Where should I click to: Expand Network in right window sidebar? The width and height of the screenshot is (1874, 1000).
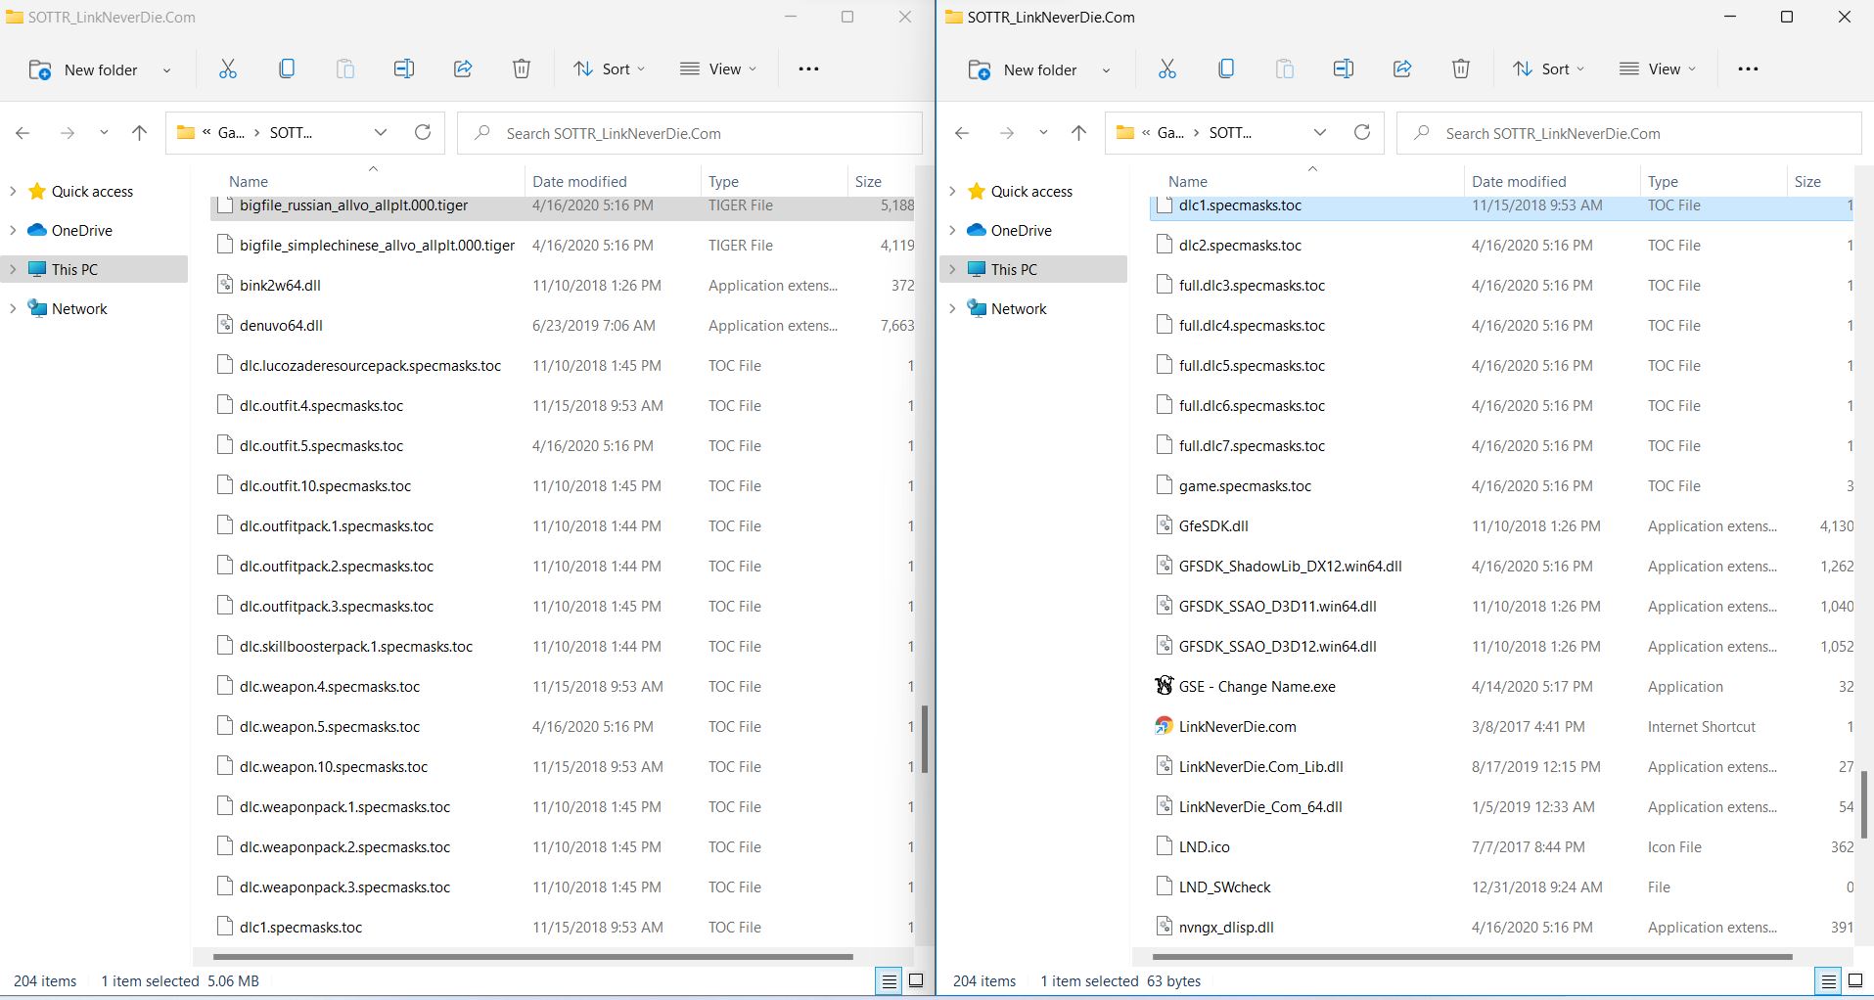952,309
